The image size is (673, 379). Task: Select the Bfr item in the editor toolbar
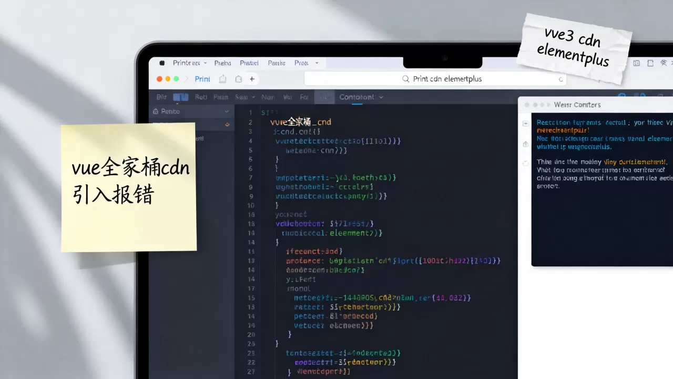tap(161, 97)
